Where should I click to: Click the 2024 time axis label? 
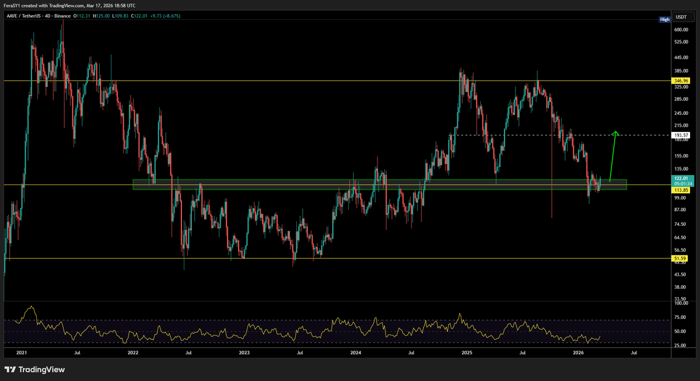pyautogui.click(x=355, y=352)
